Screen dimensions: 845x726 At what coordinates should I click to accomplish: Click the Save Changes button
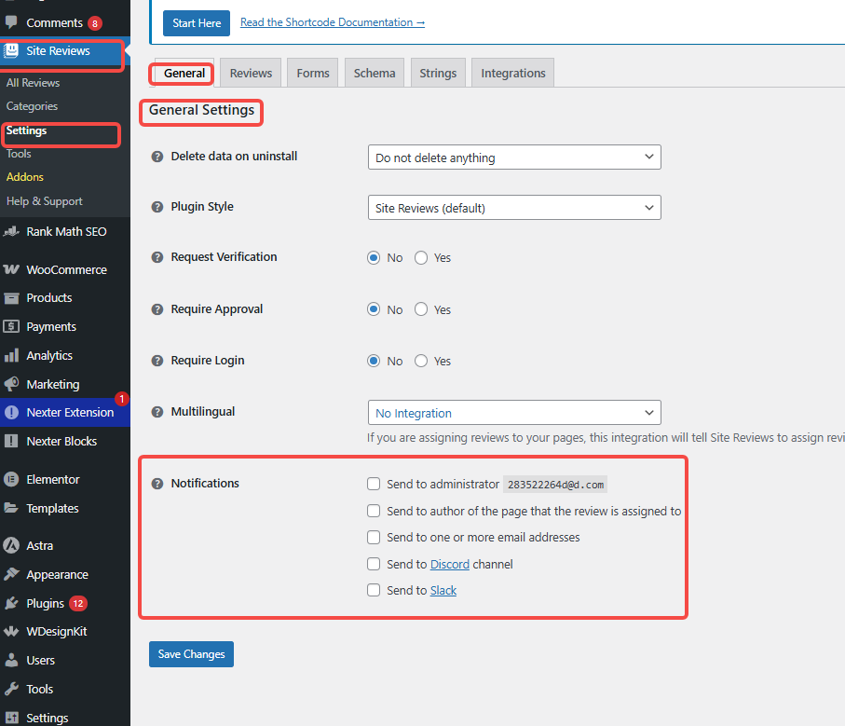pos(191,654)
